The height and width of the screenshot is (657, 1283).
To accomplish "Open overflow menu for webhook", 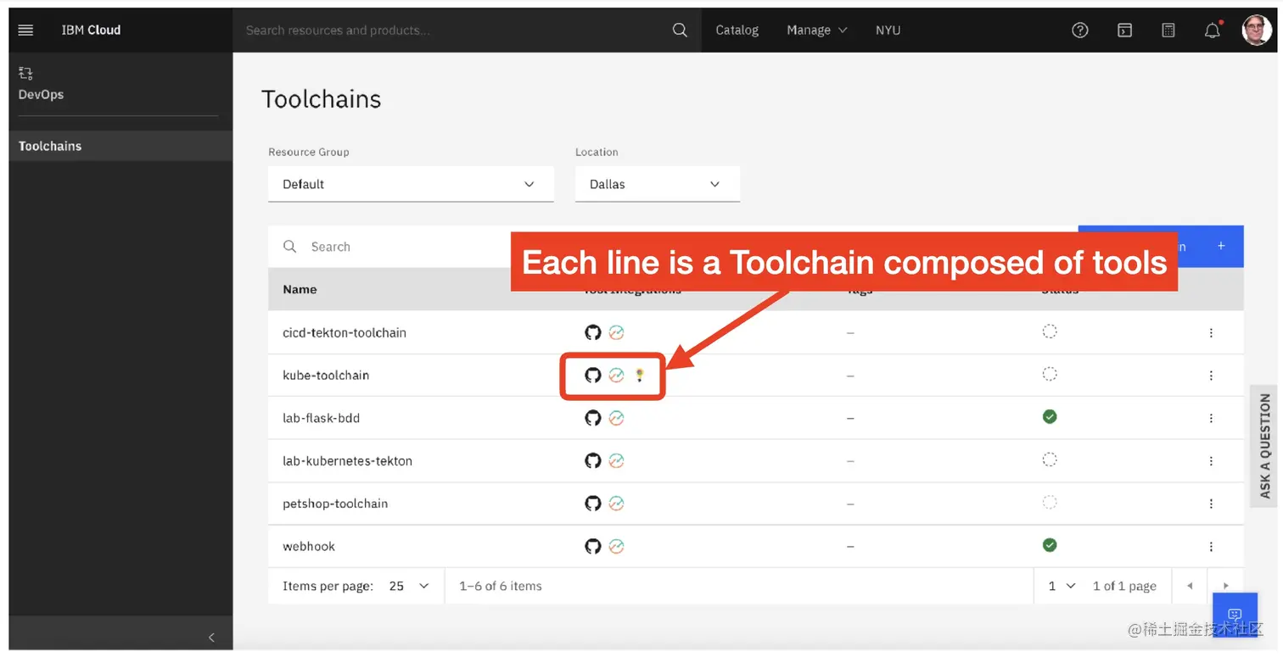I will pos(1211,547).
